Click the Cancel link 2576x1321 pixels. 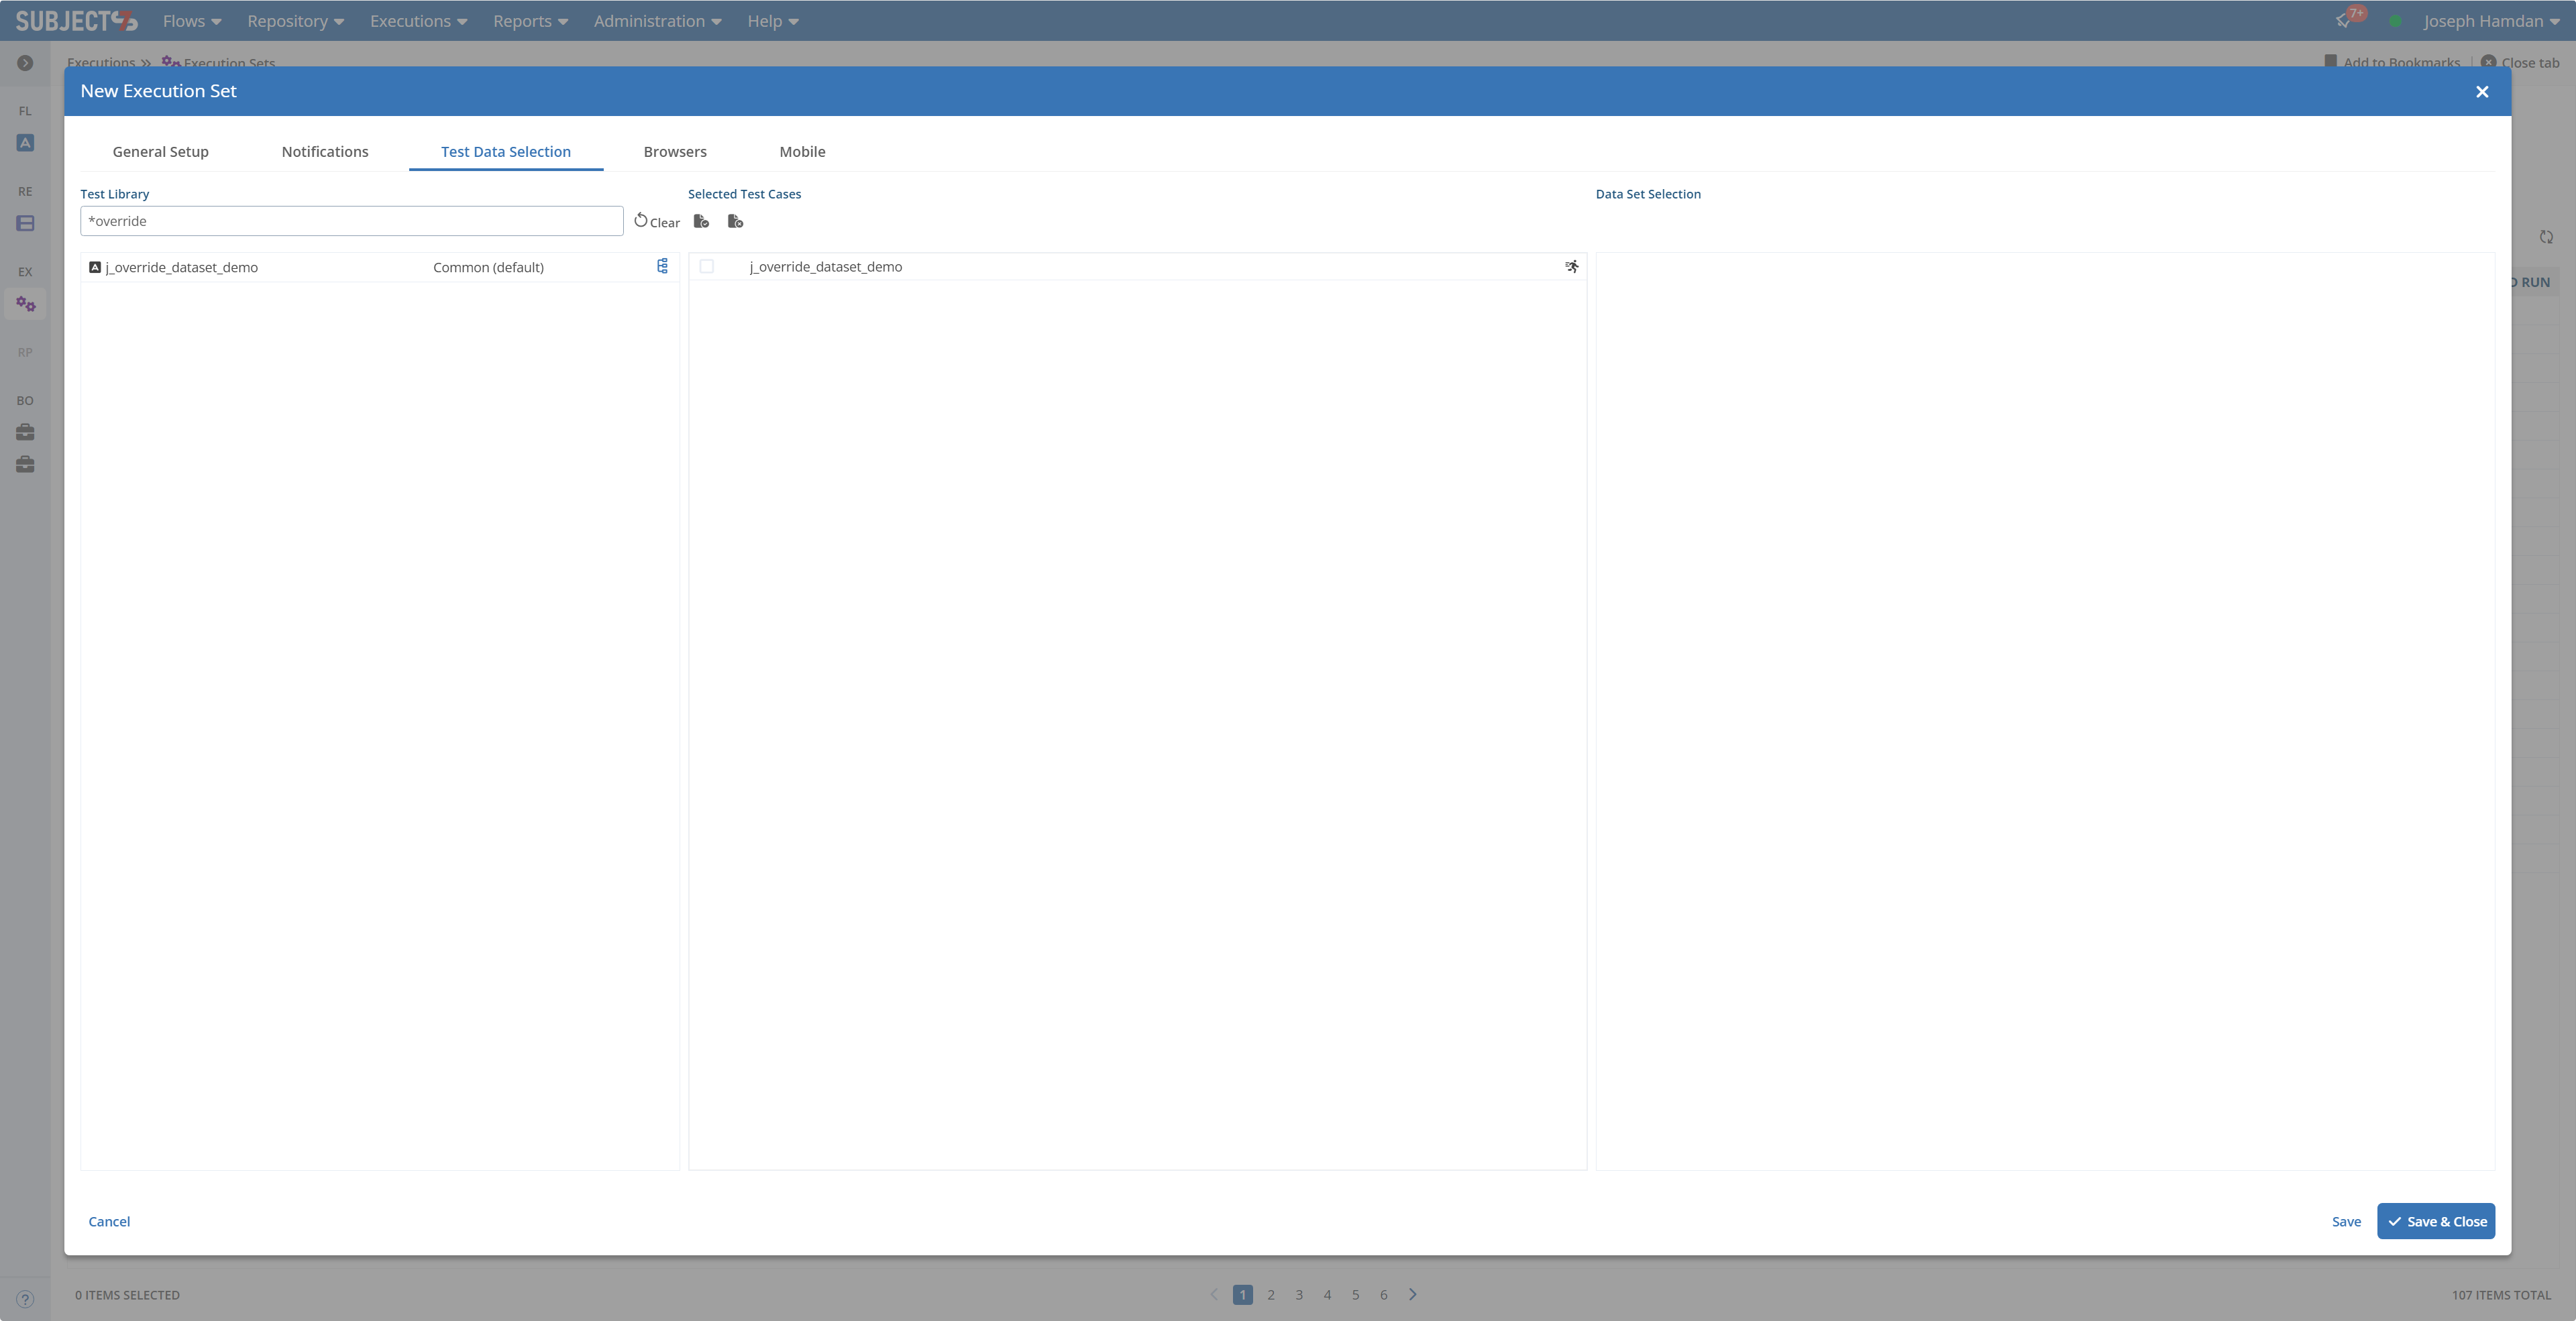pyautogui.click(x=109, y=1221)
